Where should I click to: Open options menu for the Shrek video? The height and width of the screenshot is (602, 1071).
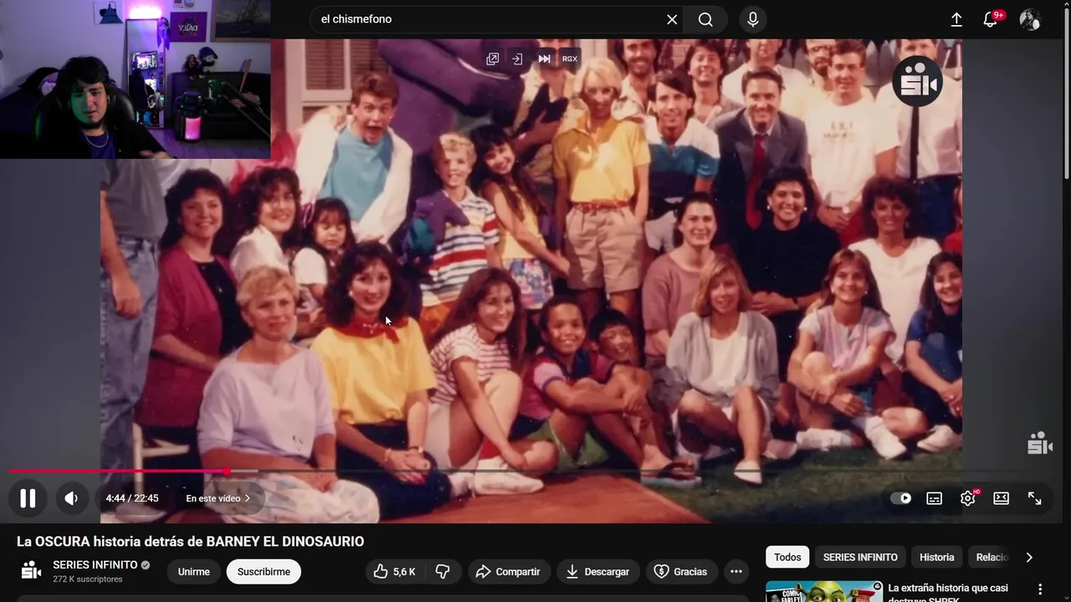(1040, 589)
